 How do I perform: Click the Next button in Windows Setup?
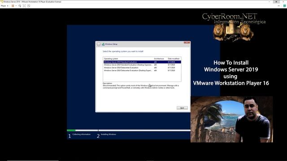[182, 108]
